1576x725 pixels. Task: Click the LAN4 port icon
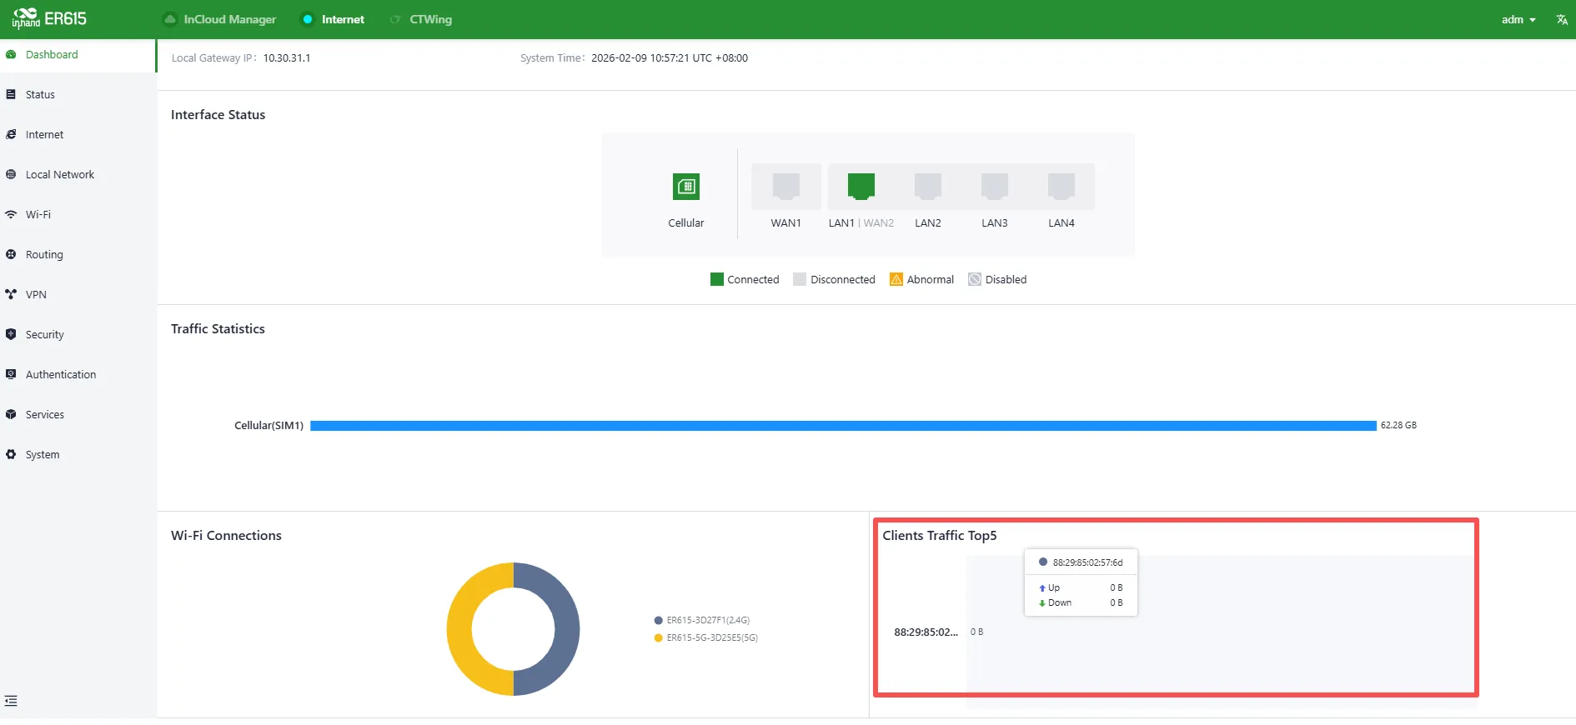(x=1062, y=187)
